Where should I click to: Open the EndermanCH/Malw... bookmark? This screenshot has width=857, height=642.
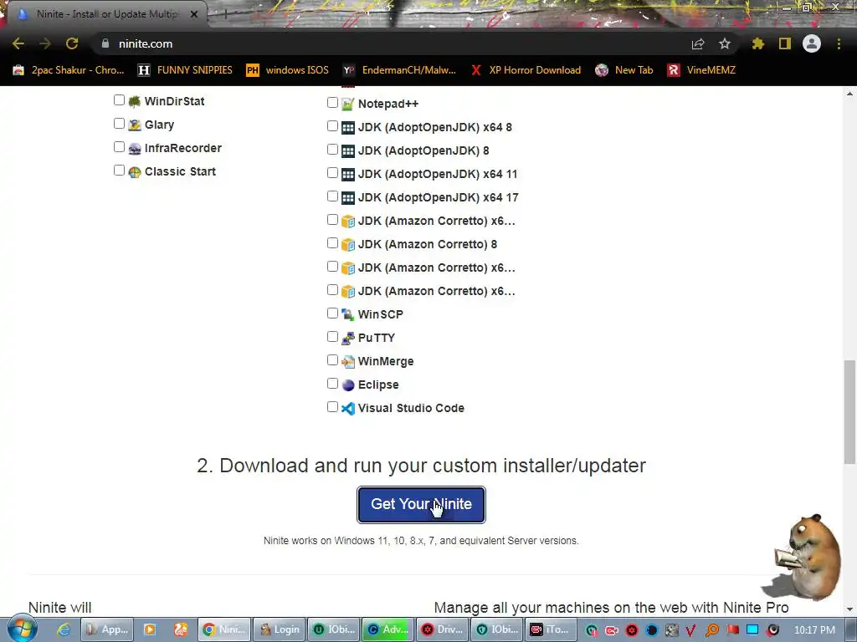399,70
